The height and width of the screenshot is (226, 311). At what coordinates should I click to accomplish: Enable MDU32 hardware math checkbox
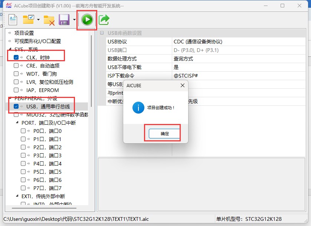point(16,115)
